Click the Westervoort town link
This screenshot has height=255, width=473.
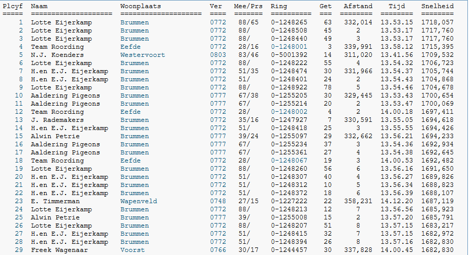138,55
